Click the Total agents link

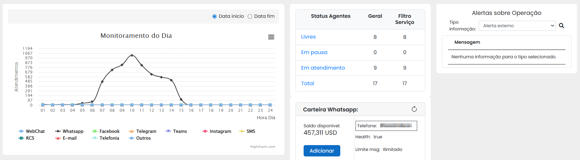tap(308, 84)
